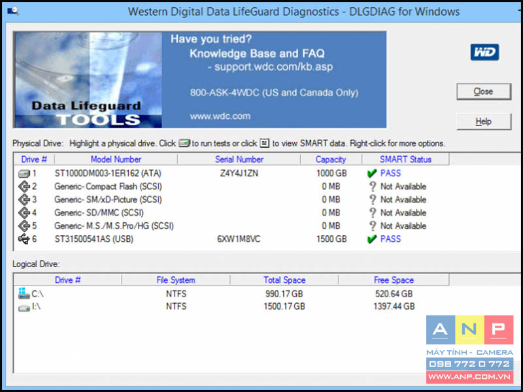Viewport: 523px width, 392px height.
Task: Click Not Available for the SM/xD-Picture drive
Action: coord(403,200)
